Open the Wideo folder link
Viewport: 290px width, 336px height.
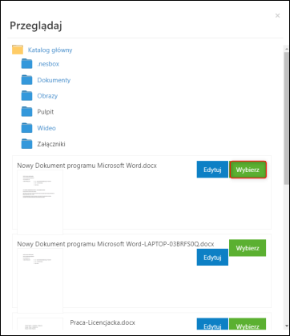tap(46, 128)
